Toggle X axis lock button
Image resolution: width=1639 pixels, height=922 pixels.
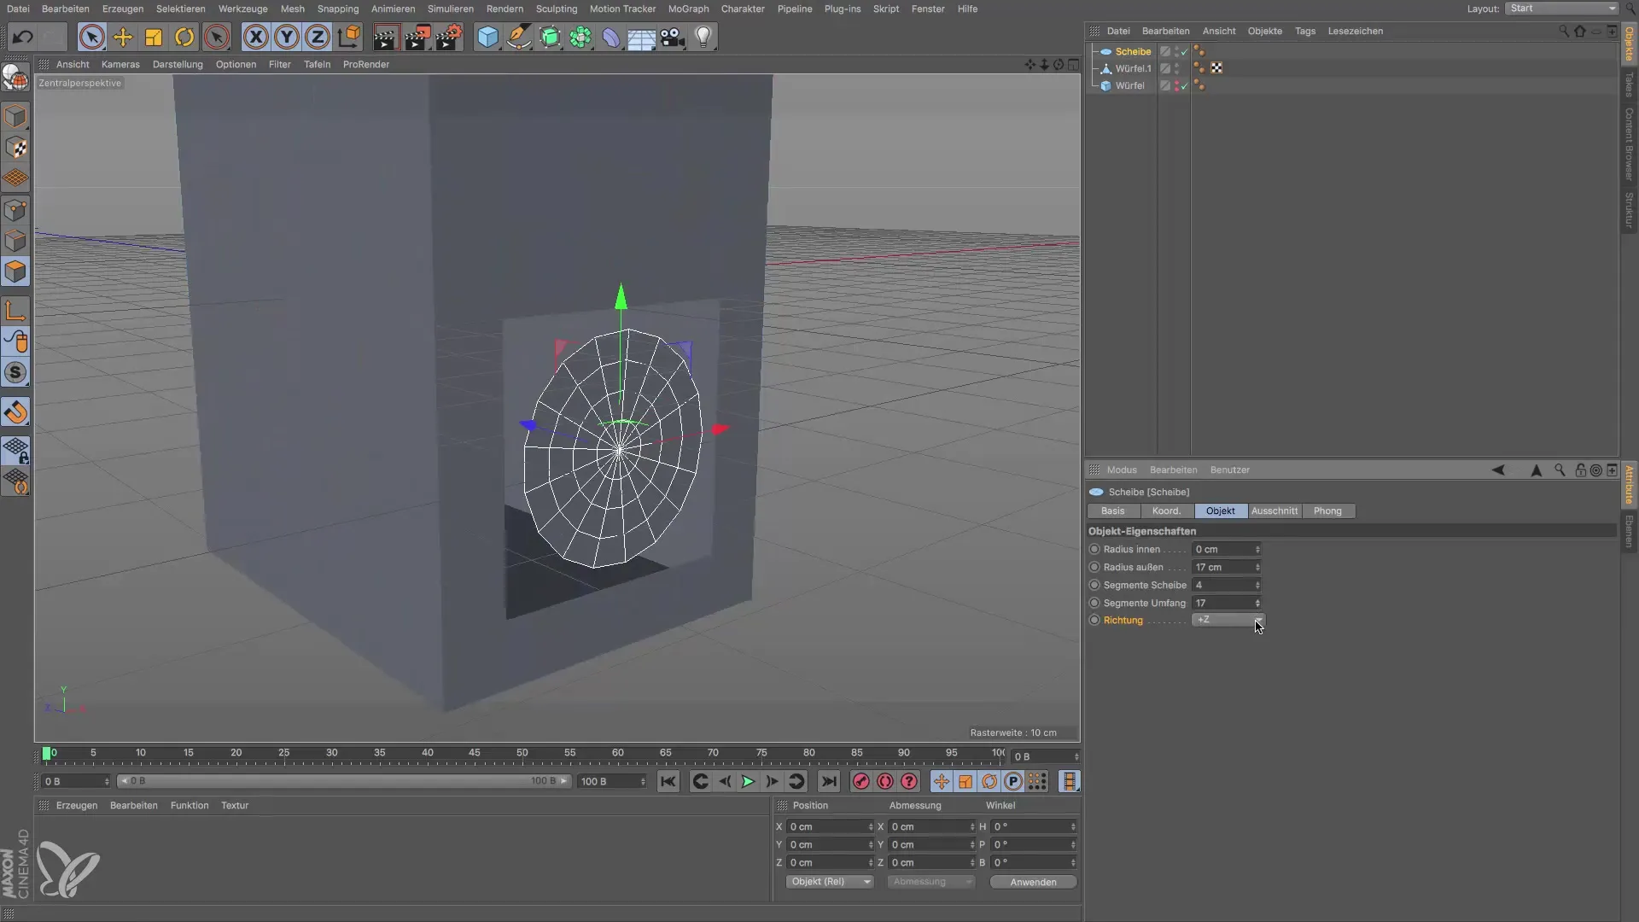(255, 37)
